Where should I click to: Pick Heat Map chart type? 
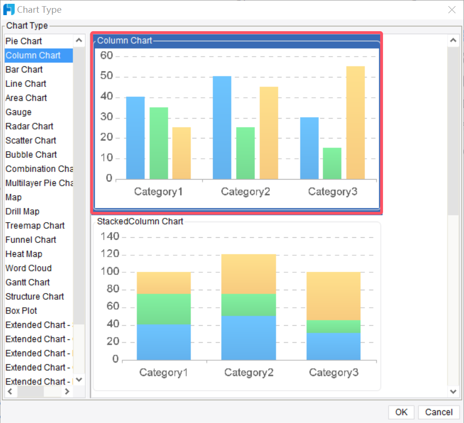(39, 254)
